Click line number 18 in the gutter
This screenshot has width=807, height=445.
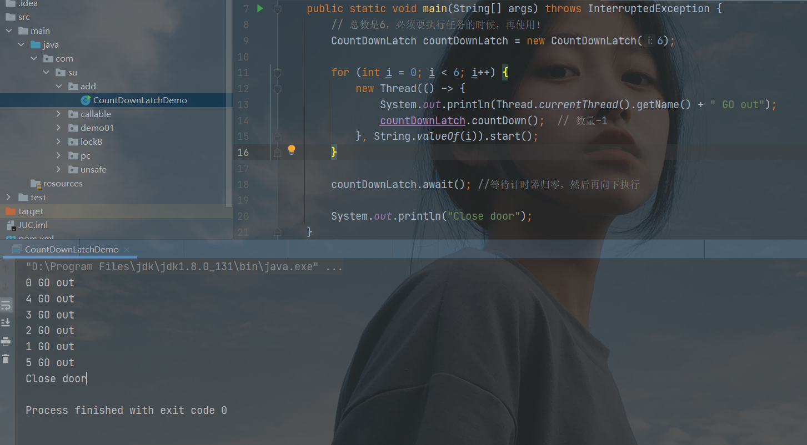click(243, 184)
